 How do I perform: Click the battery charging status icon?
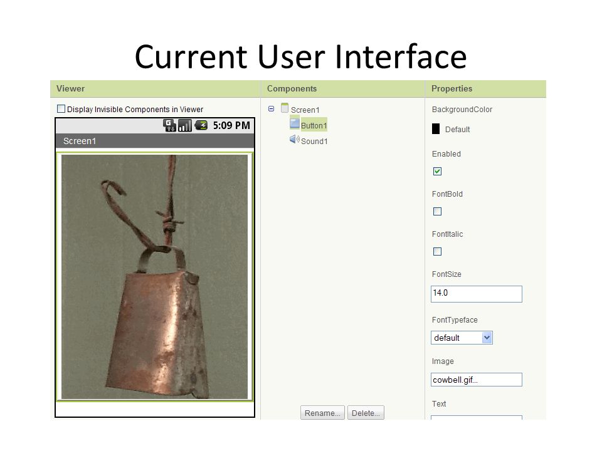pyautogui.click(x=201, y=125)
